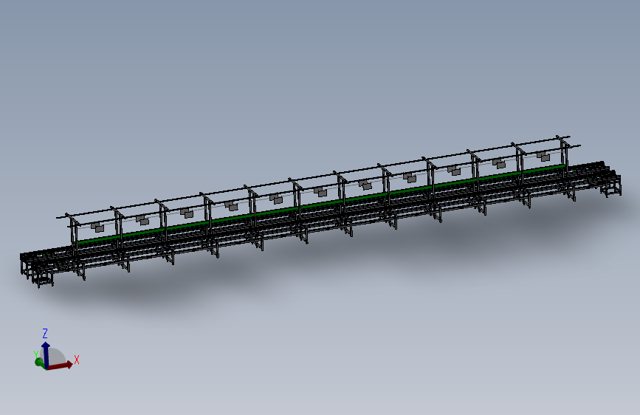Select the green conveyor belt on the model

[322, 203]
